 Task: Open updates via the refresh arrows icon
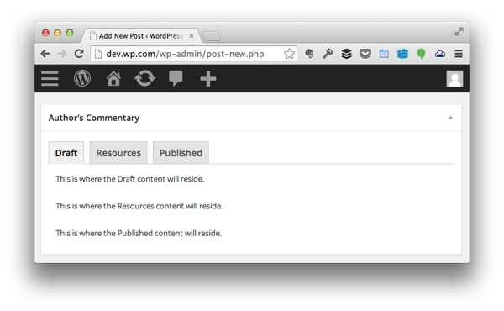(x=145, y=78)
